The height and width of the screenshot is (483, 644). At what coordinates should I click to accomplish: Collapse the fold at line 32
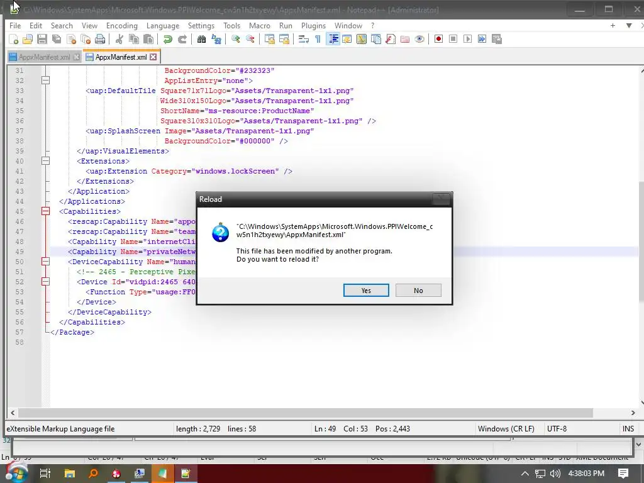(45, 80)
